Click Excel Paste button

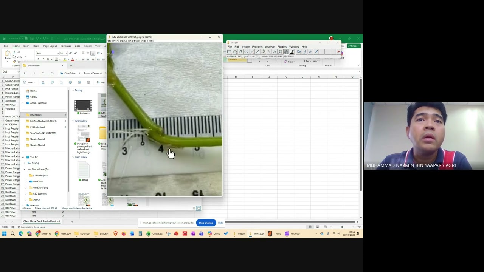(8, 57)
